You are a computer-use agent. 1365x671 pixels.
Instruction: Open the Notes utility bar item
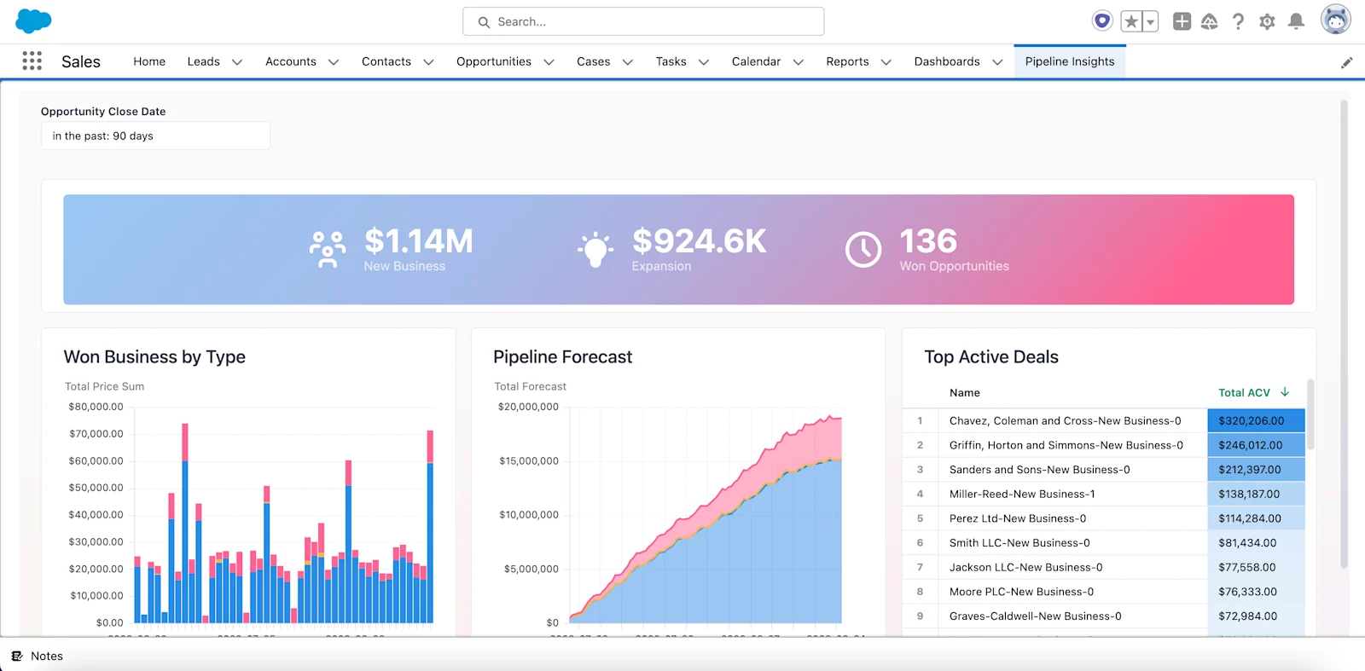[38, 656]
